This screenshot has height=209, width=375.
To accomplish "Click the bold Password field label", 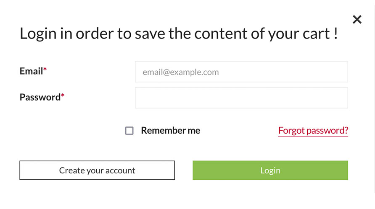I will pyautogui.click(x=40, y=97).
